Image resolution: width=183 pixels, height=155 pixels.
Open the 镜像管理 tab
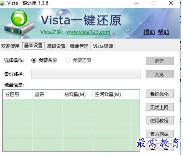pos(79,46)
